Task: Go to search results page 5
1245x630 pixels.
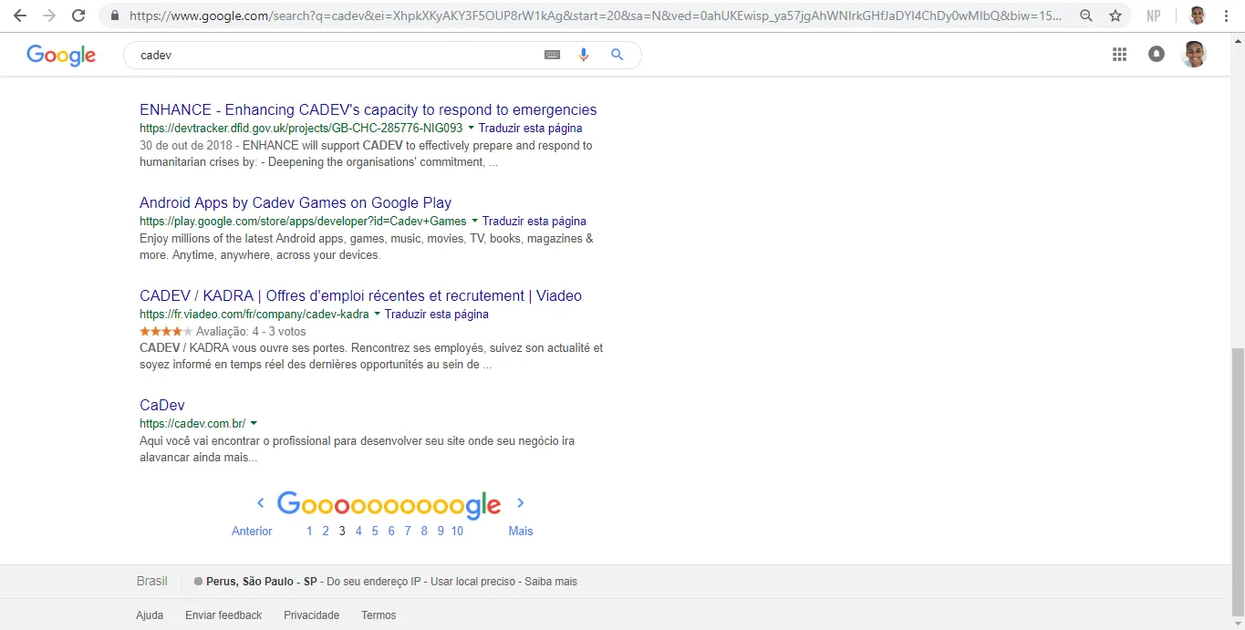Action: [x=374, y=531]
